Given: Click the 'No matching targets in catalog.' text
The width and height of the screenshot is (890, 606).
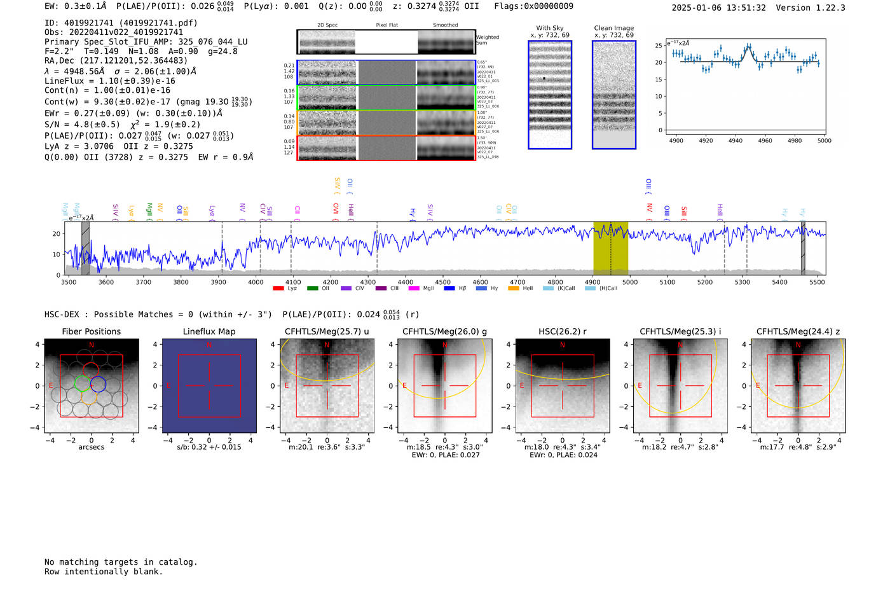Looking at the screenshot, I should pyautogui.click(x=121, y=562).
